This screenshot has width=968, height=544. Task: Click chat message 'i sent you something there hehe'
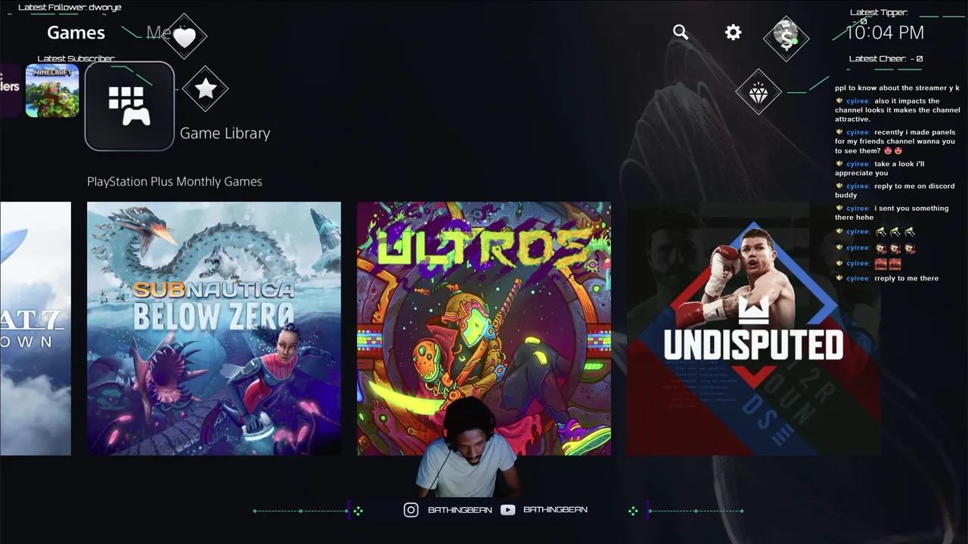[892, 213]
